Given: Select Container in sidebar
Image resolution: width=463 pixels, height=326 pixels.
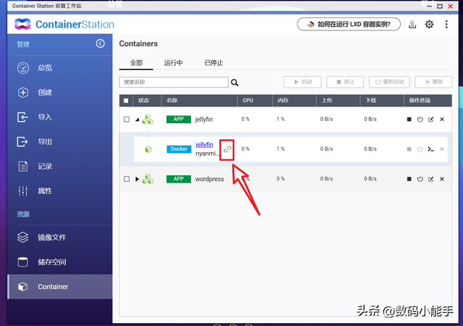Looking at the screenshot, I should coord(60,287).
